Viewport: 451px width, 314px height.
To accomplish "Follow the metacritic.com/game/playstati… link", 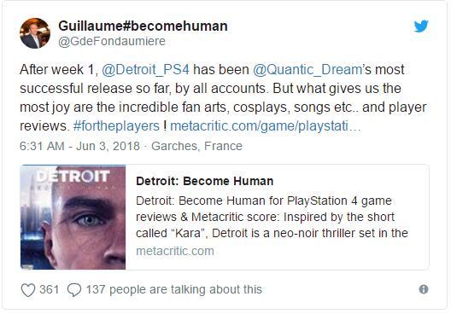I will pos(265,125).
